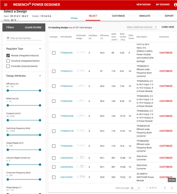Tick compare box for LMZ14203H

pyautogui.click(x=54, y=177)
